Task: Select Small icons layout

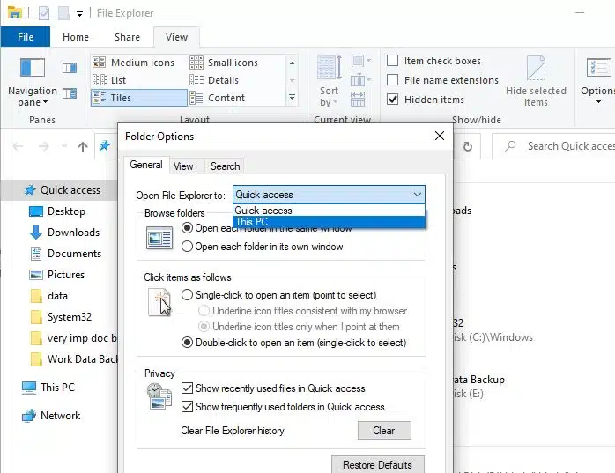Action: pos(224,63)
